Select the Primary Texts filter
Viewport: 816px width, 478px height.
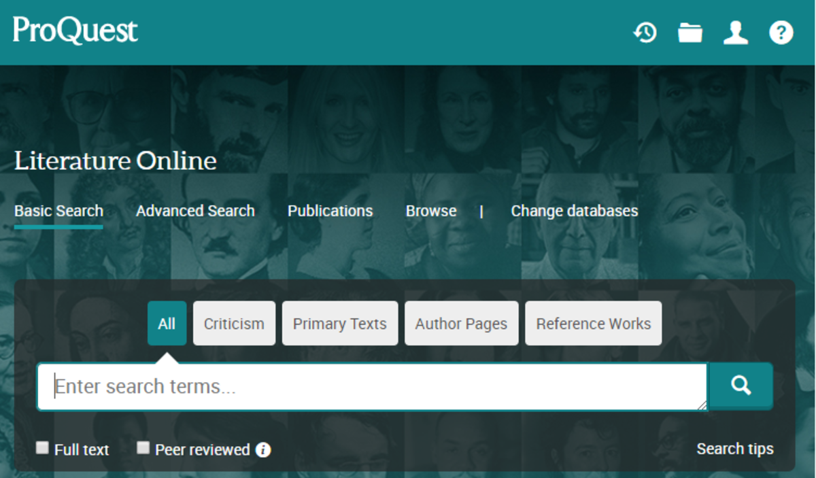click(340, 324)
